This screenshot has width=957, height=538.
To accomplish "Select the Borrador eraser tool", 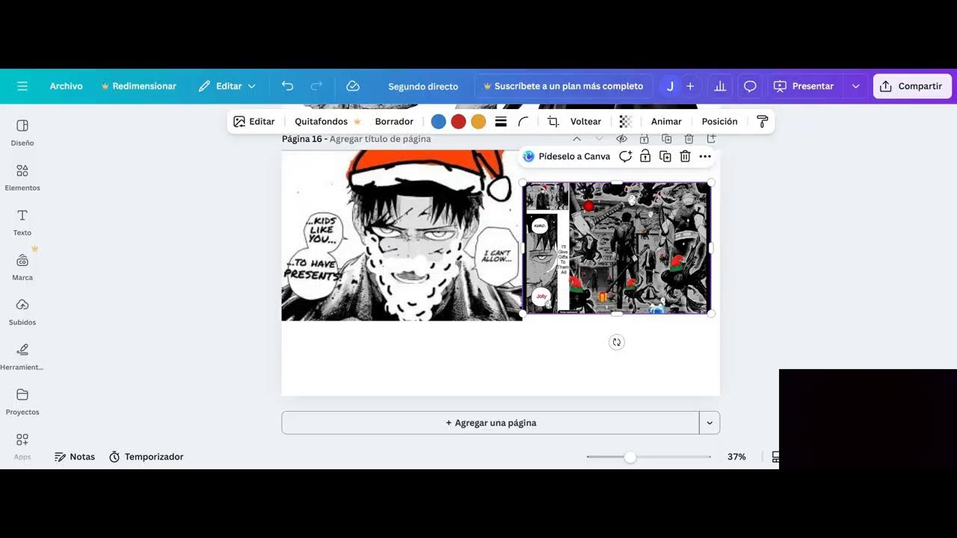I will (394, 121).
